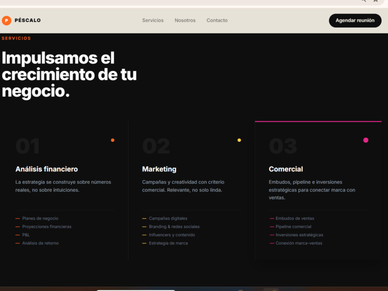Click the orange SERVICIOS section label
The height and width of the screenshot is (291, 388).
coord(16,38)
